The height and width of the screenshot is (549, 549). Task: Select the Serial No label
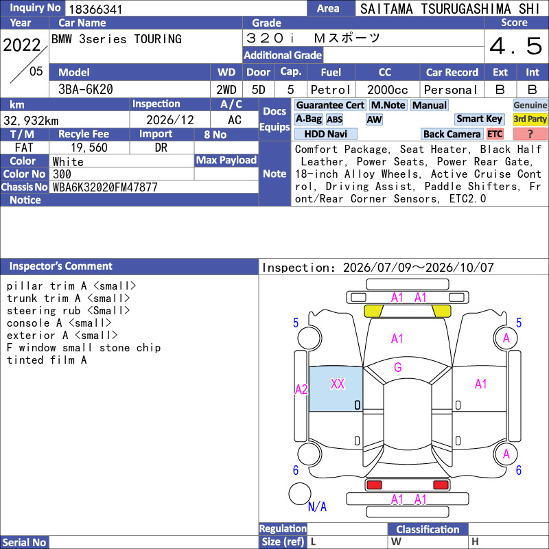(x=24, y=542)
